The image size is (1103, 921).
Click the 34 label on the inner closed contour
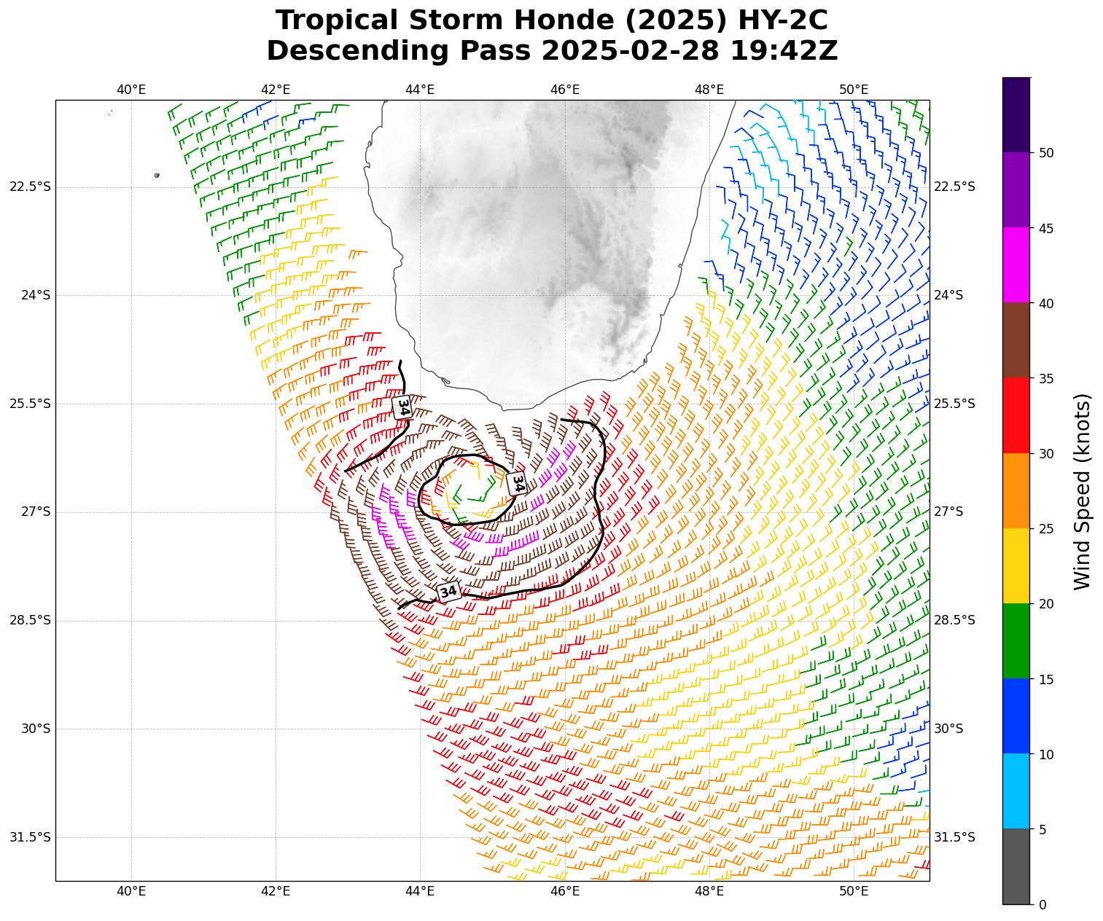[x=517, y=482]
